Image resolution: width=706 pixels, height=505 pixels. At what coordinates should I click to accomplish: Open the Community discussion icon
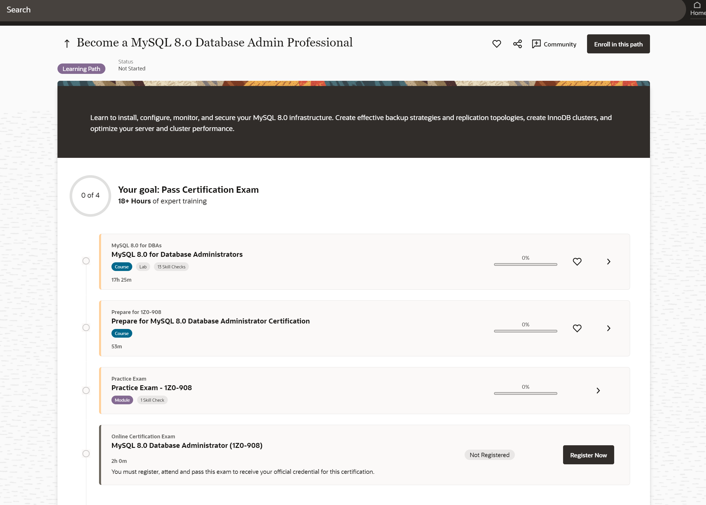click(x=537, y=44)
